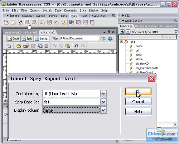
Task: Switch to Code view
Action: pos(13,38)
